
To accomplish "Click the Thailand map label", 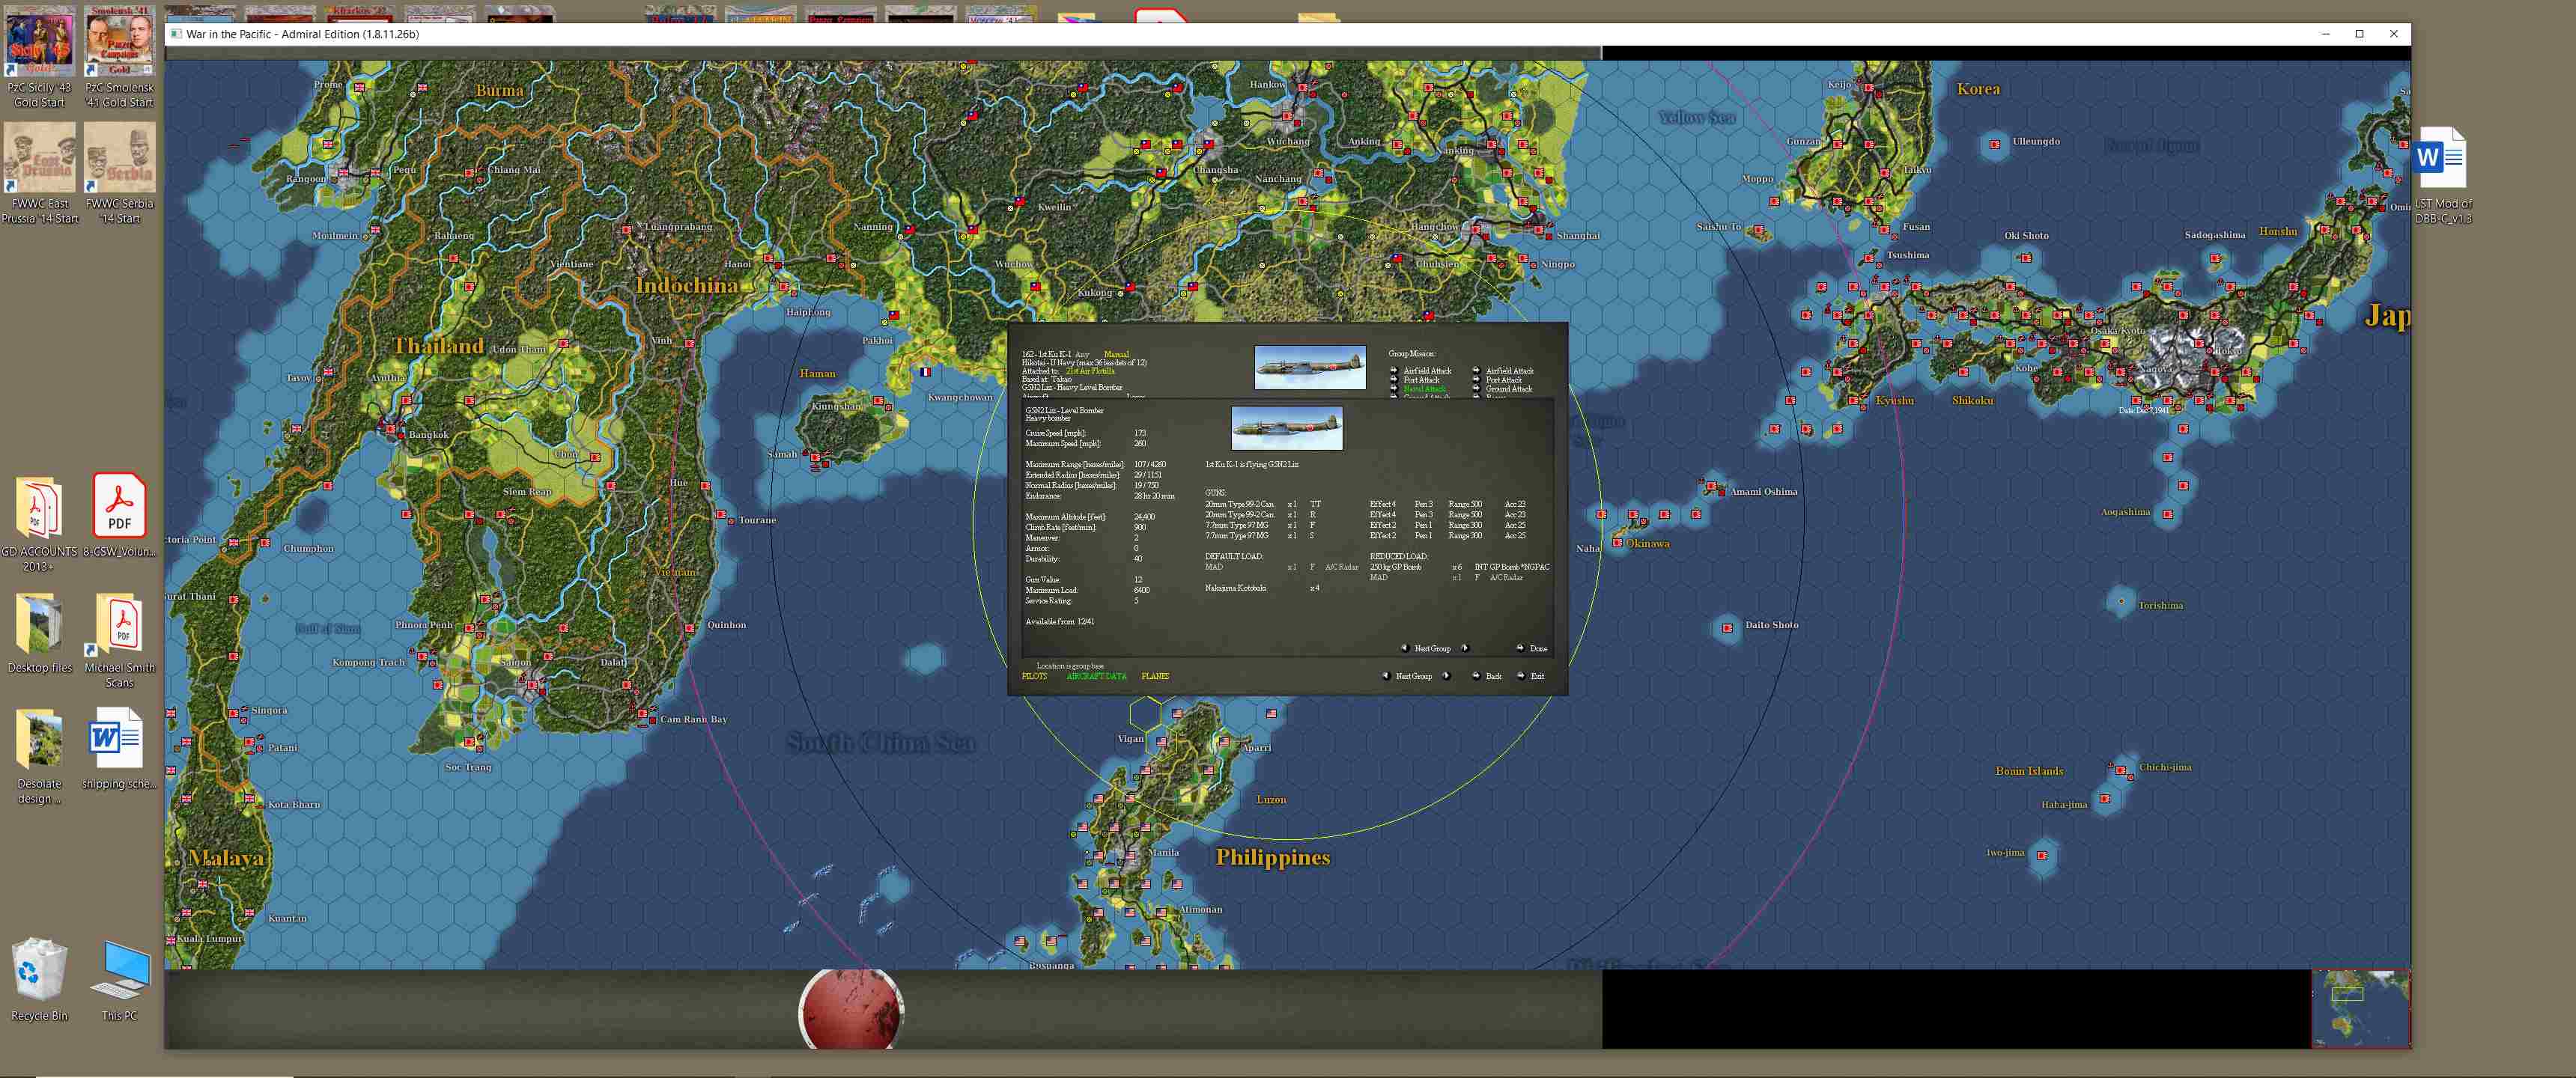I will 438,346.
